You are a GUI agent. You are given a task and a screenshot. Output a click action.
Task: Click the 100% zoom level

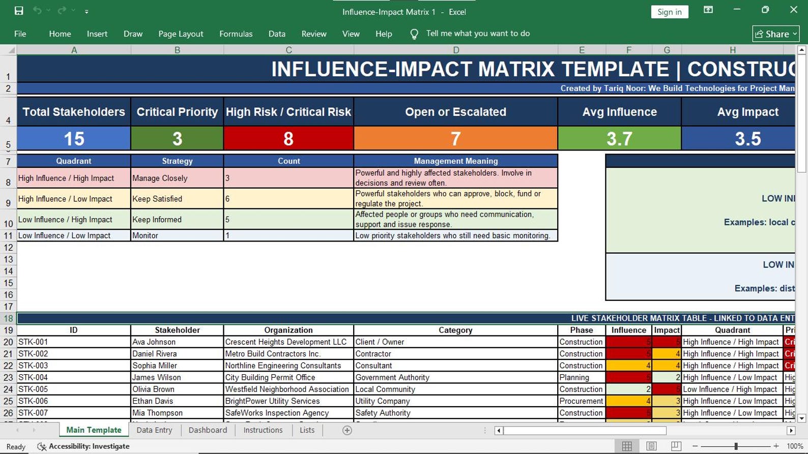click(x=795, y=446)
